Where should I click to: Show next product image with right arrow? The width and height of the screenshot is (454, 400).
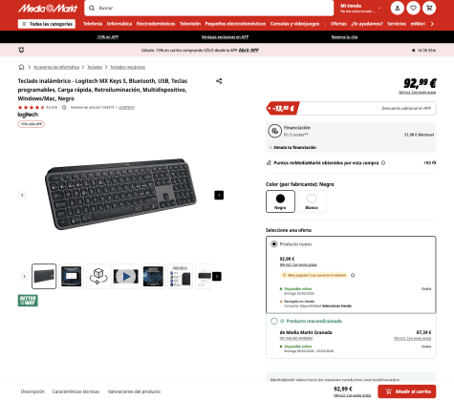219,195
